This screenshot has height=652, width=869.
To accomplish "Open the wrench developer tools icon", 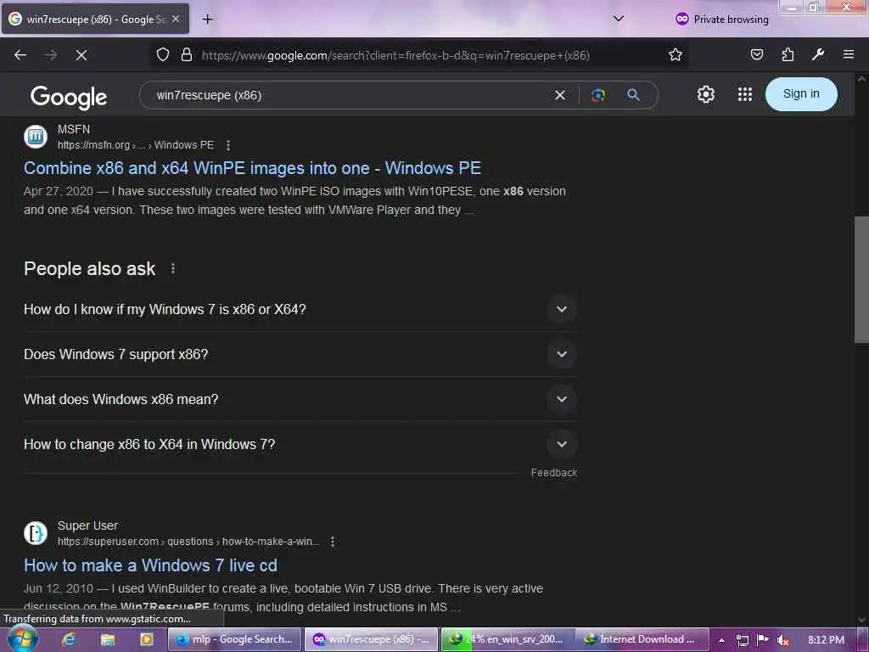I will click(x=818, y=55).
